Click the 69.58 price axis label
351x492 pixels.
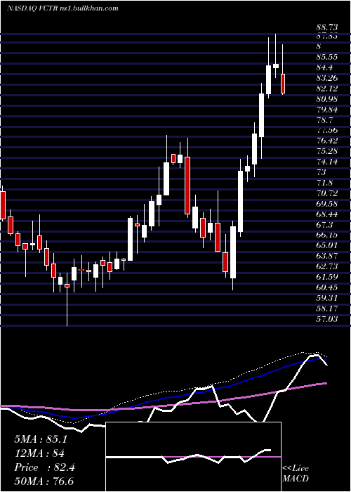[327, 204]
